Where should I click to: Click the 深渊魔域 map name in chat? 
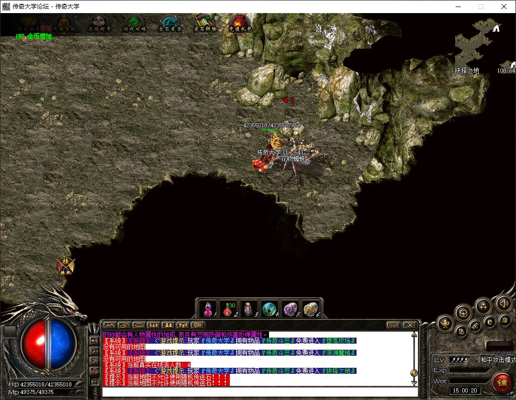tap(338, 353)
